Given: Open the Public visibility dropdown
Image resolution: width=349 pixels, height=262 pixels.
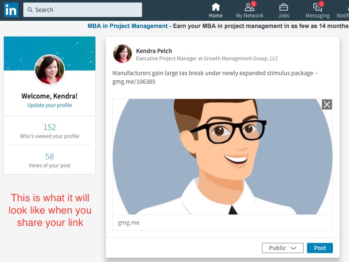Looking at the screenshot, I should pos(283,248).
